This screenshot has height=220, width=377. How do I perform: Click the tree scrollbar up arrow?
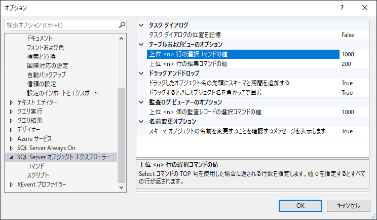point(122,39)
